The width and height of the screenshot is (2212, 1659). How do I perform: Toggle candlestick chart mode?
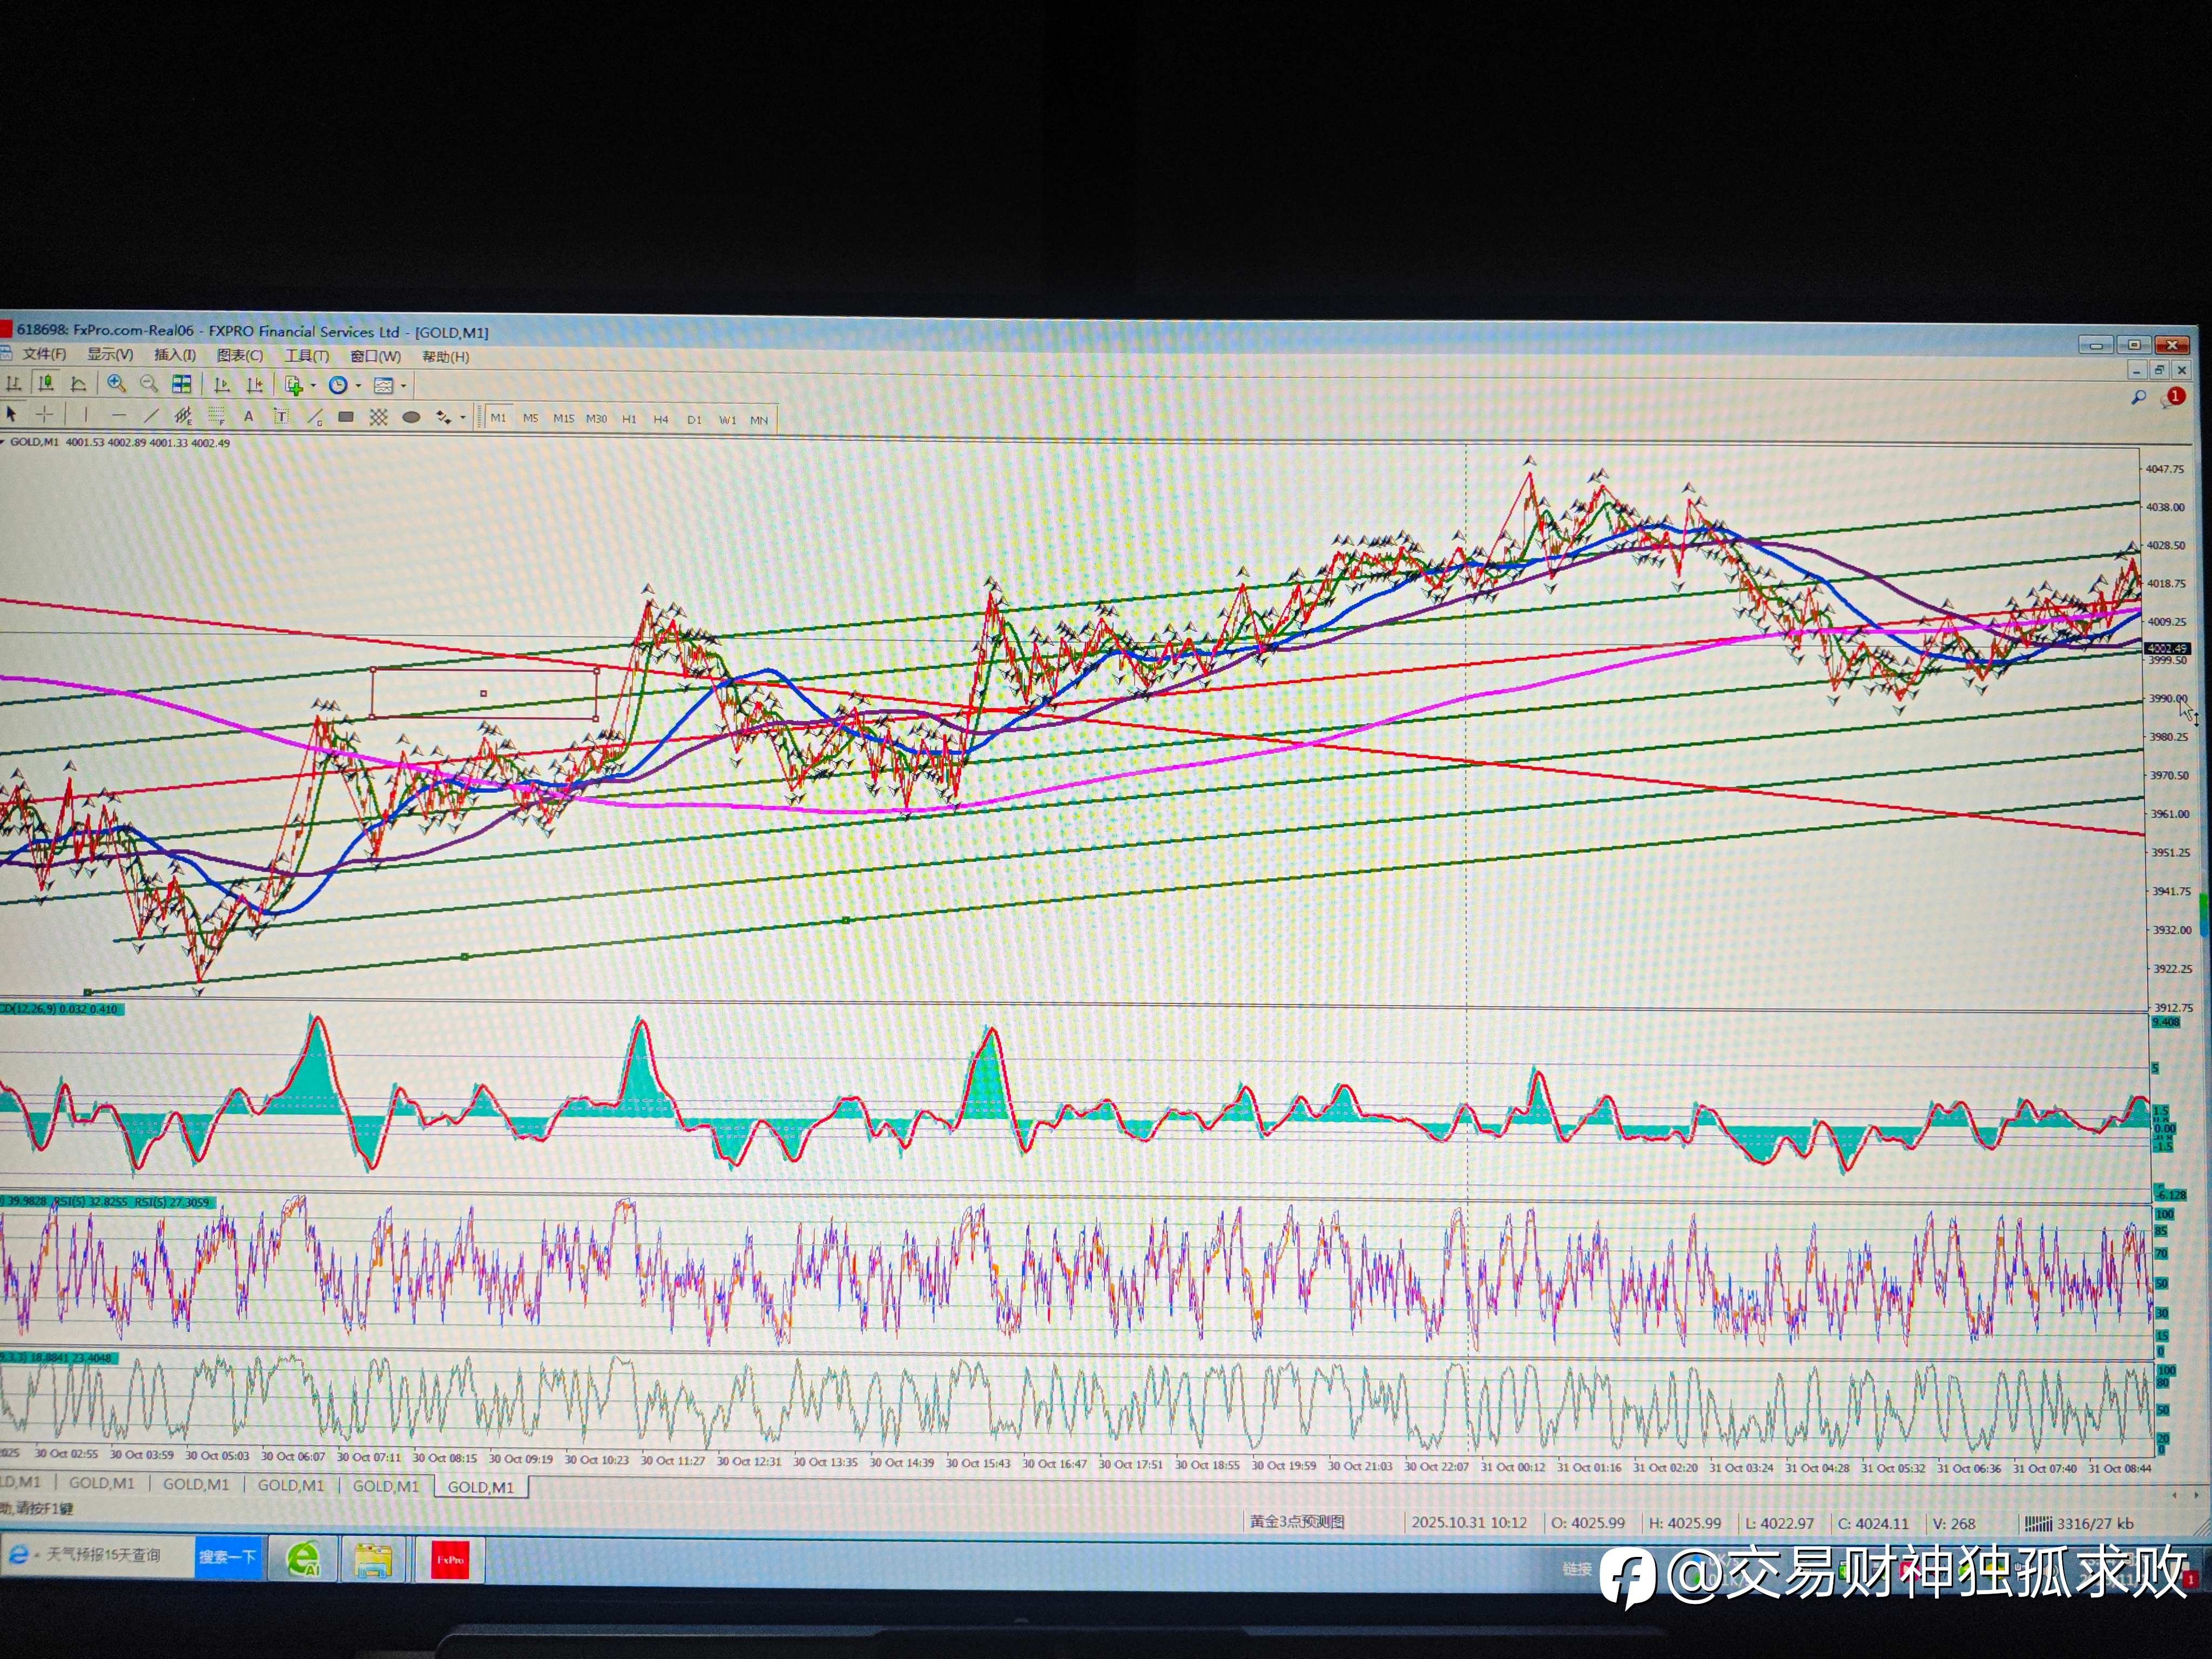pyautogui.click(x=45, y=384)
